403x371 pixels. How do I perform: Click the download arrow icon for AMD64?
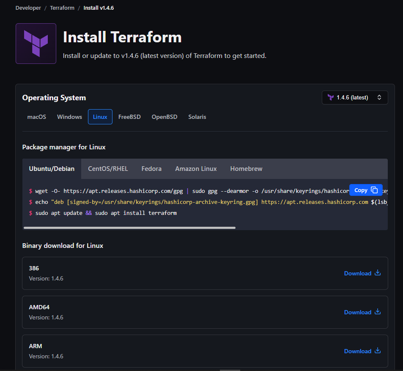click(x=378, y=312)
